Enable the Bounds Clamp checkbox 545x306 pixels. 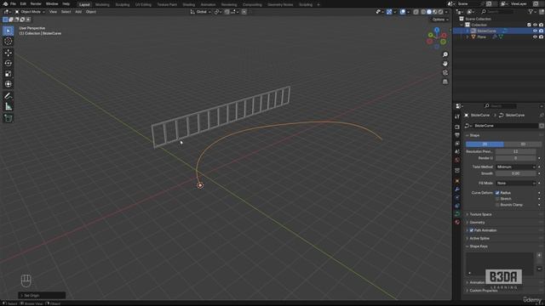[497, 205]
